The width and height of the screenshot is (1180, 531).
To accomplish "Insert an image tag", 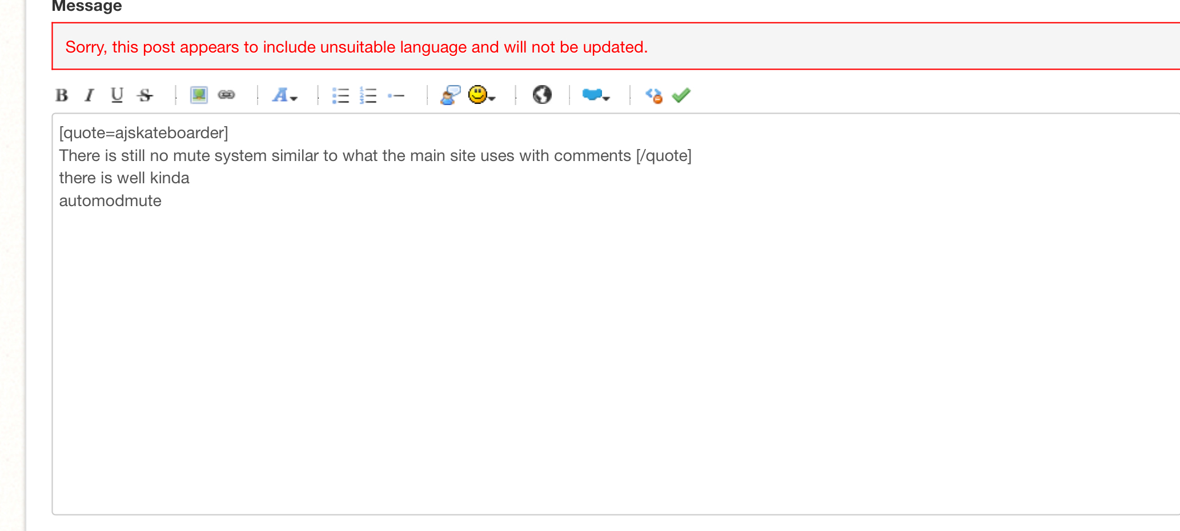I will click(199, 95).
